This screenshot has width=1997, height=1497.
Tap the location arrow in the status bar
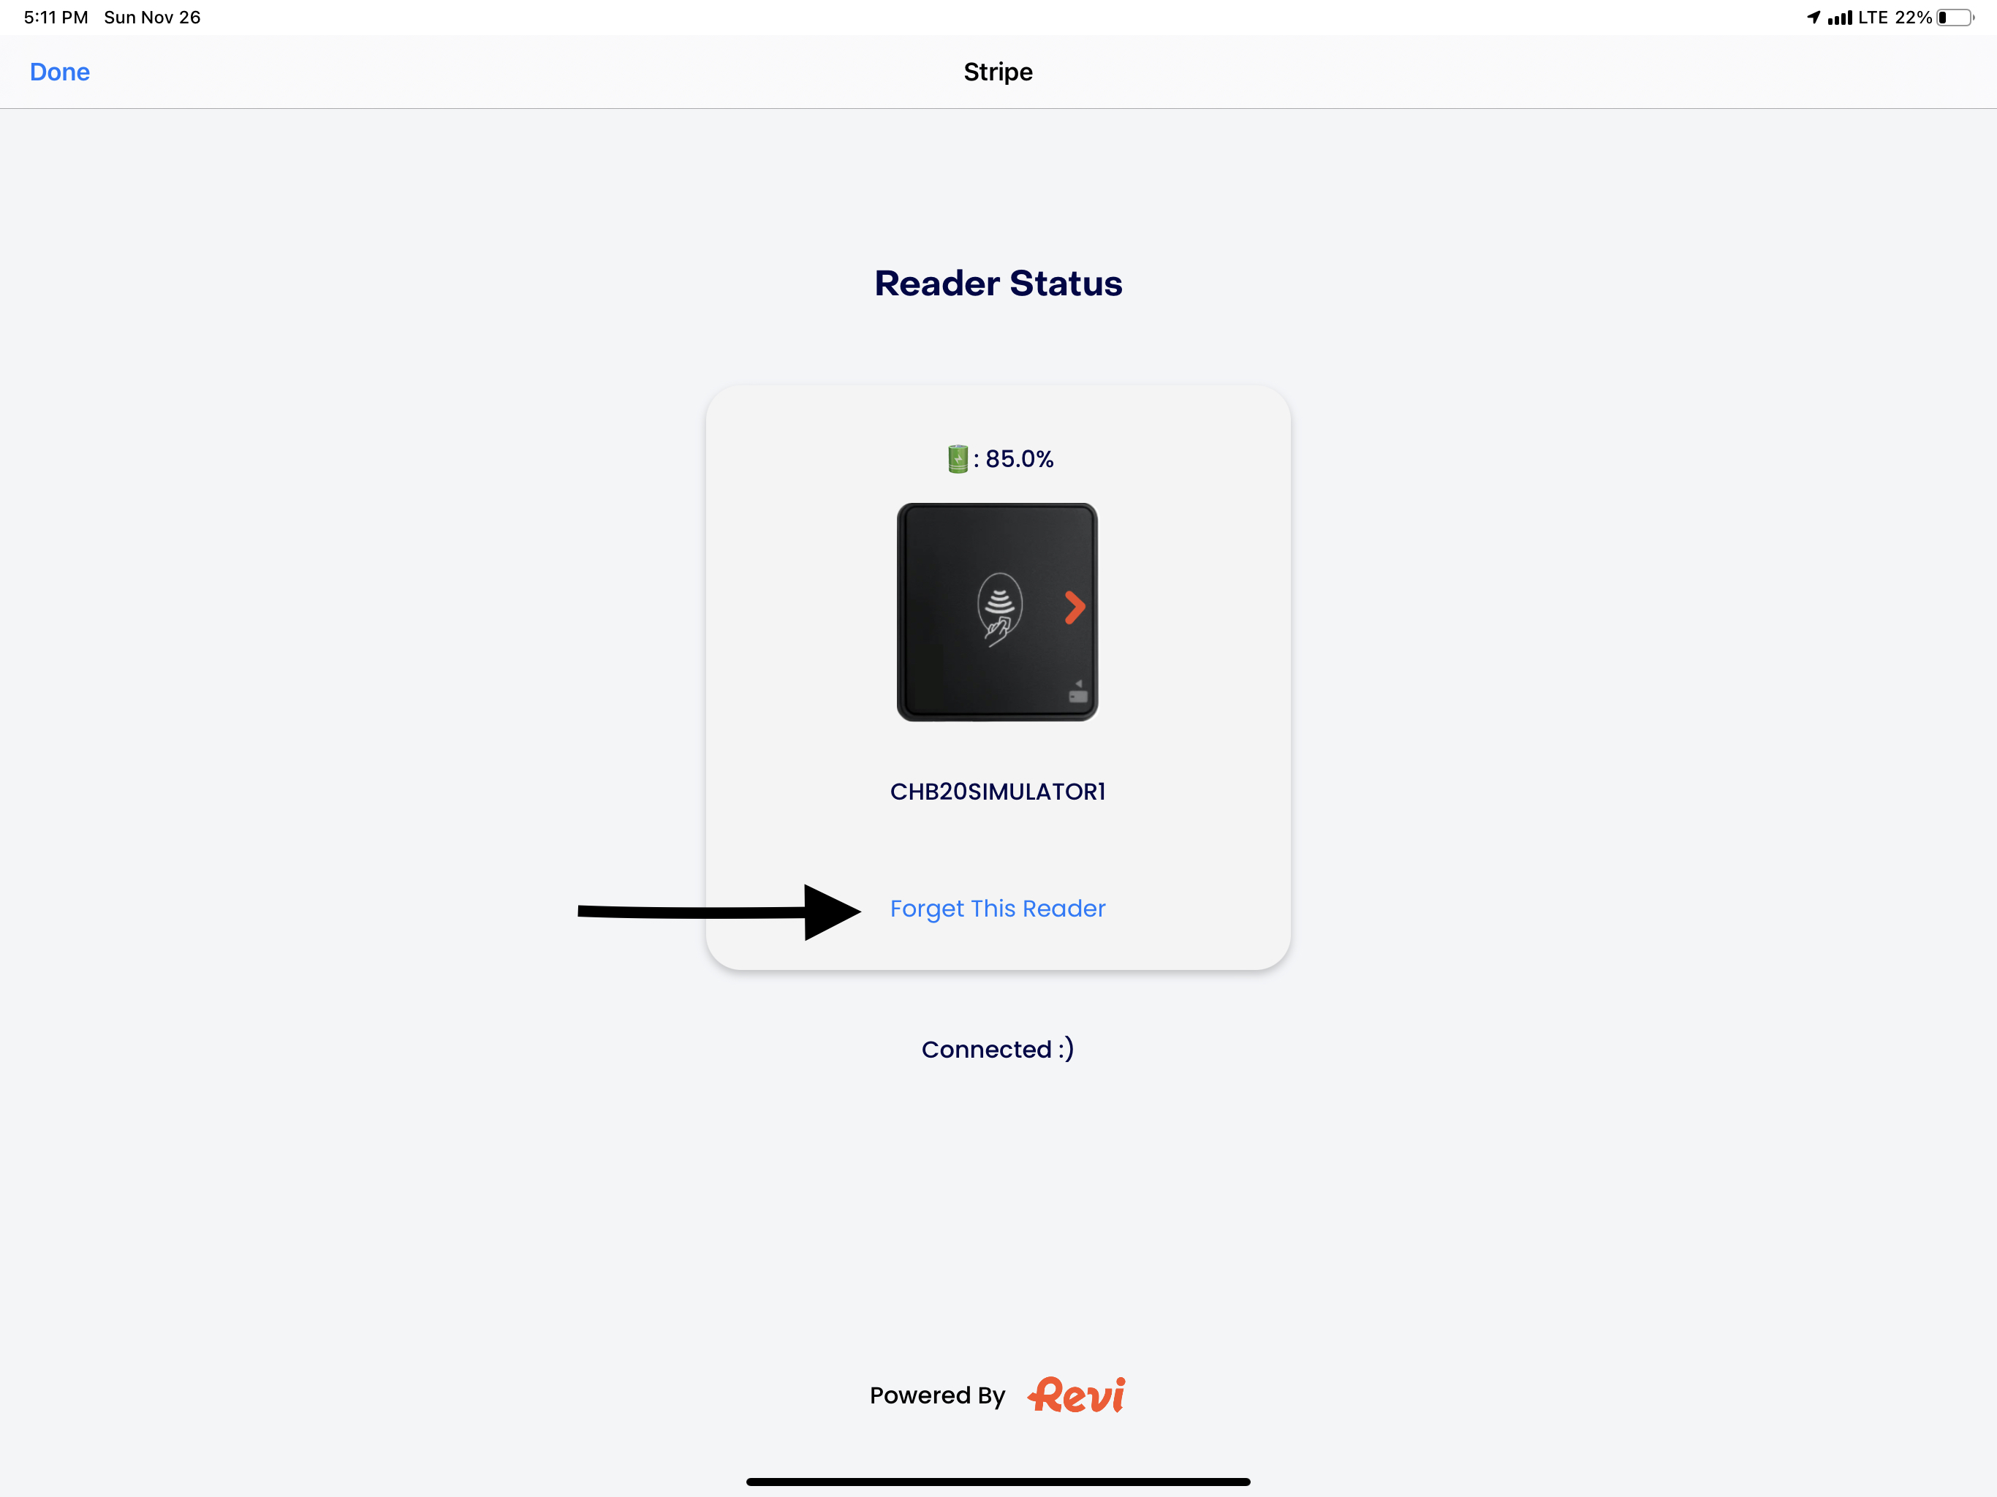tap(1816, 16)
